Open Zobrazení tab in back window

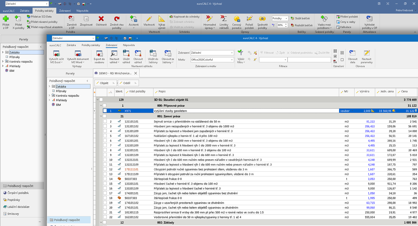pos(65,11)
